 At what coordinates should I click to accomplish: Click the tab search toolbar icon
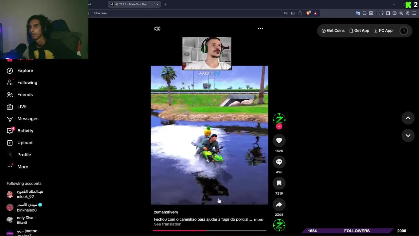pyautogui.click(x=371, y=13)
